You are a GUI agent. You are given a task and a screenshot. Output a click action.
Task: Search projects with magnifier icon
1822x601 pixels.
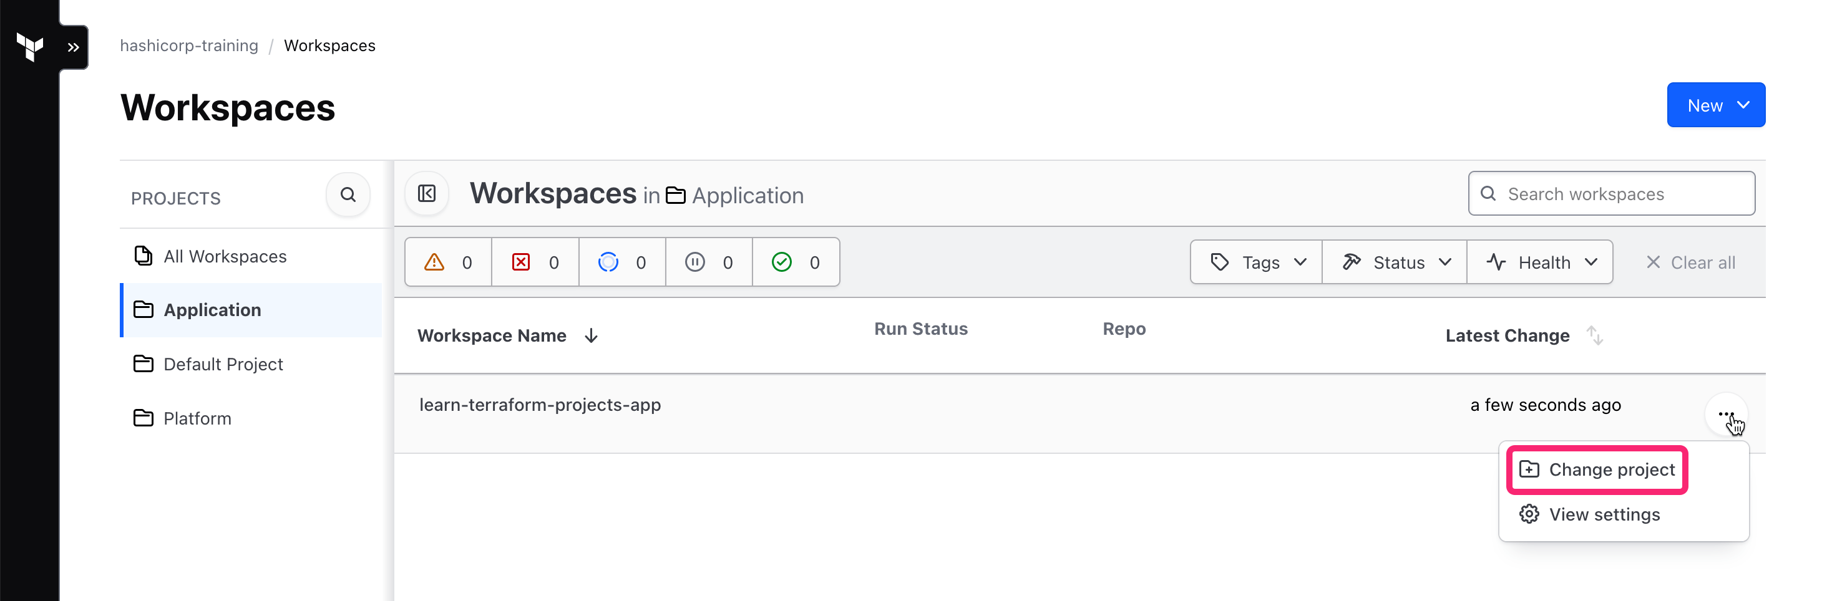(x=348, y=195)
